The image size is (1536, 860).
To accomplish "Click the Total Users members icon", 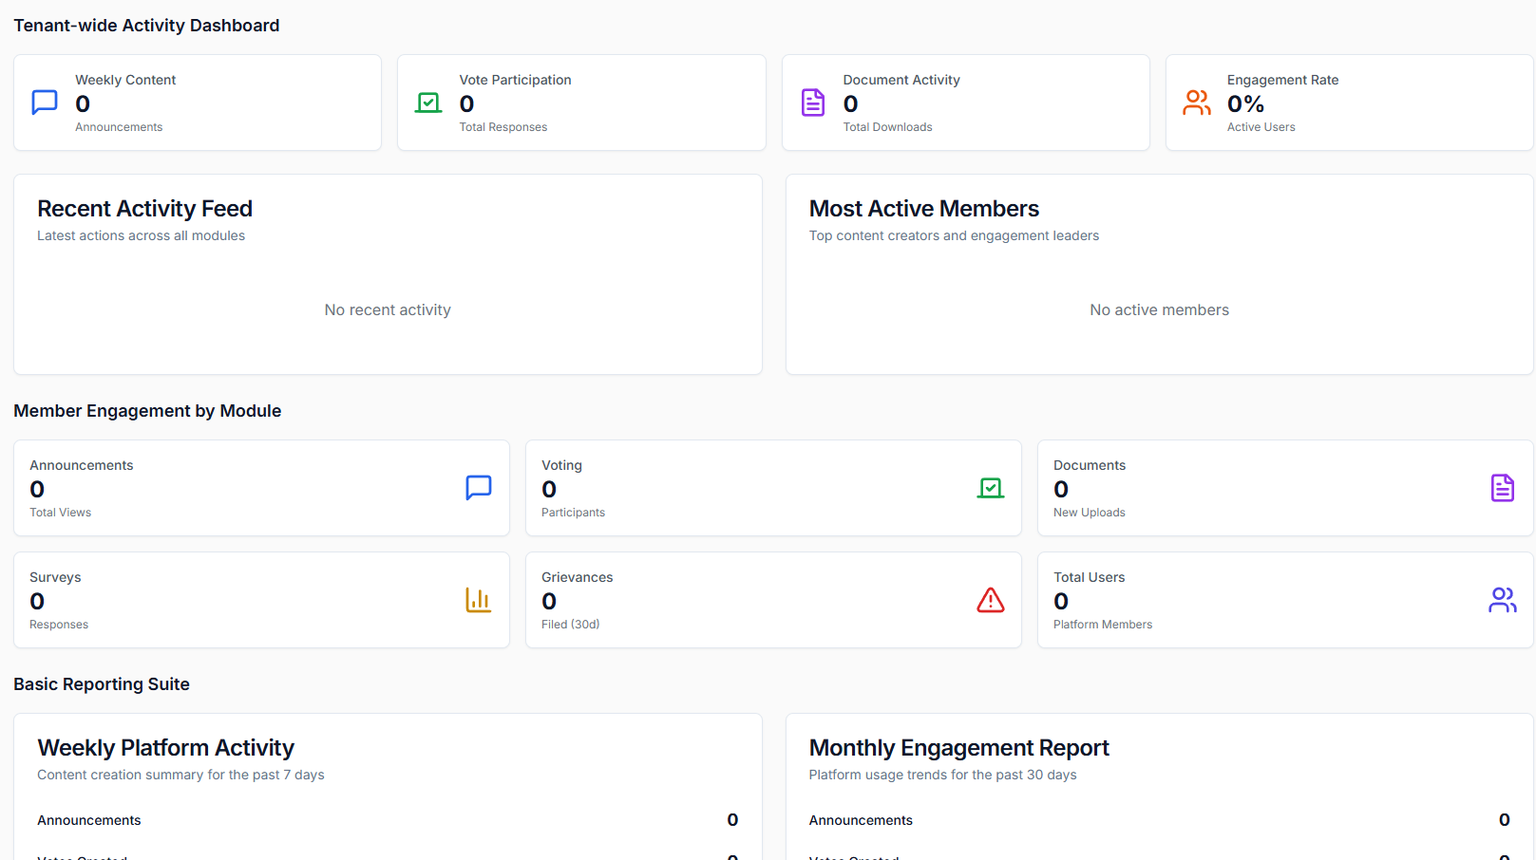I will click(x=1502, y=600).
